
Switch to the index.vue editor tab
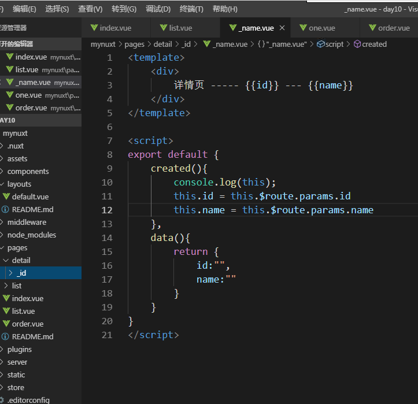pyautogui.click(x=116, y=28)
